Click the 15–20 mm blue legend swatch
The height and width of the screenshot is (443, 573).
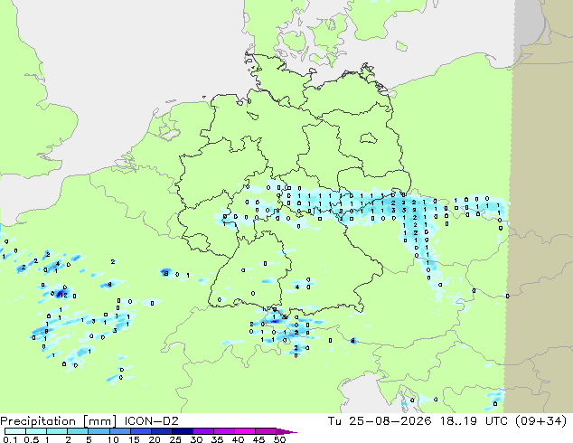tap(141, 431)
